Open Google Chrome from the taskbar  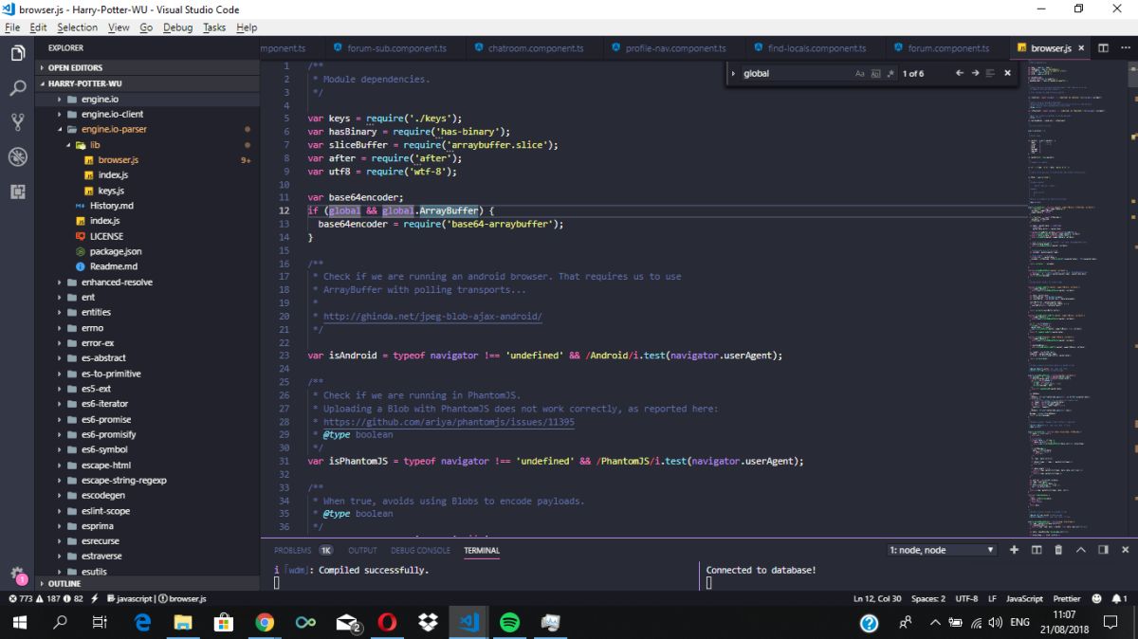click(x=265, y=623)
